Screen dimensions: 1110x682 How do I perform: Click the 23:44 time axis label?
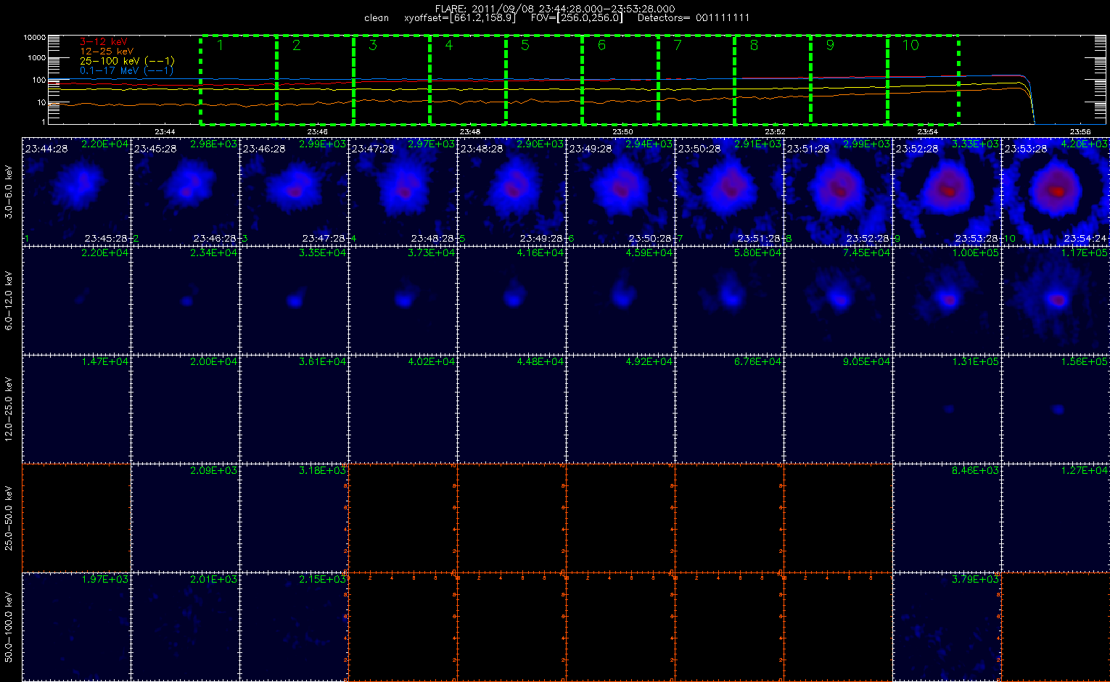tap(165, 131)
